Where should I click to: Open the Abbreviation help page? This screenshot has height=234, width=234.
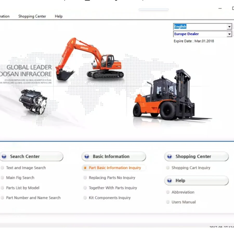183,192
